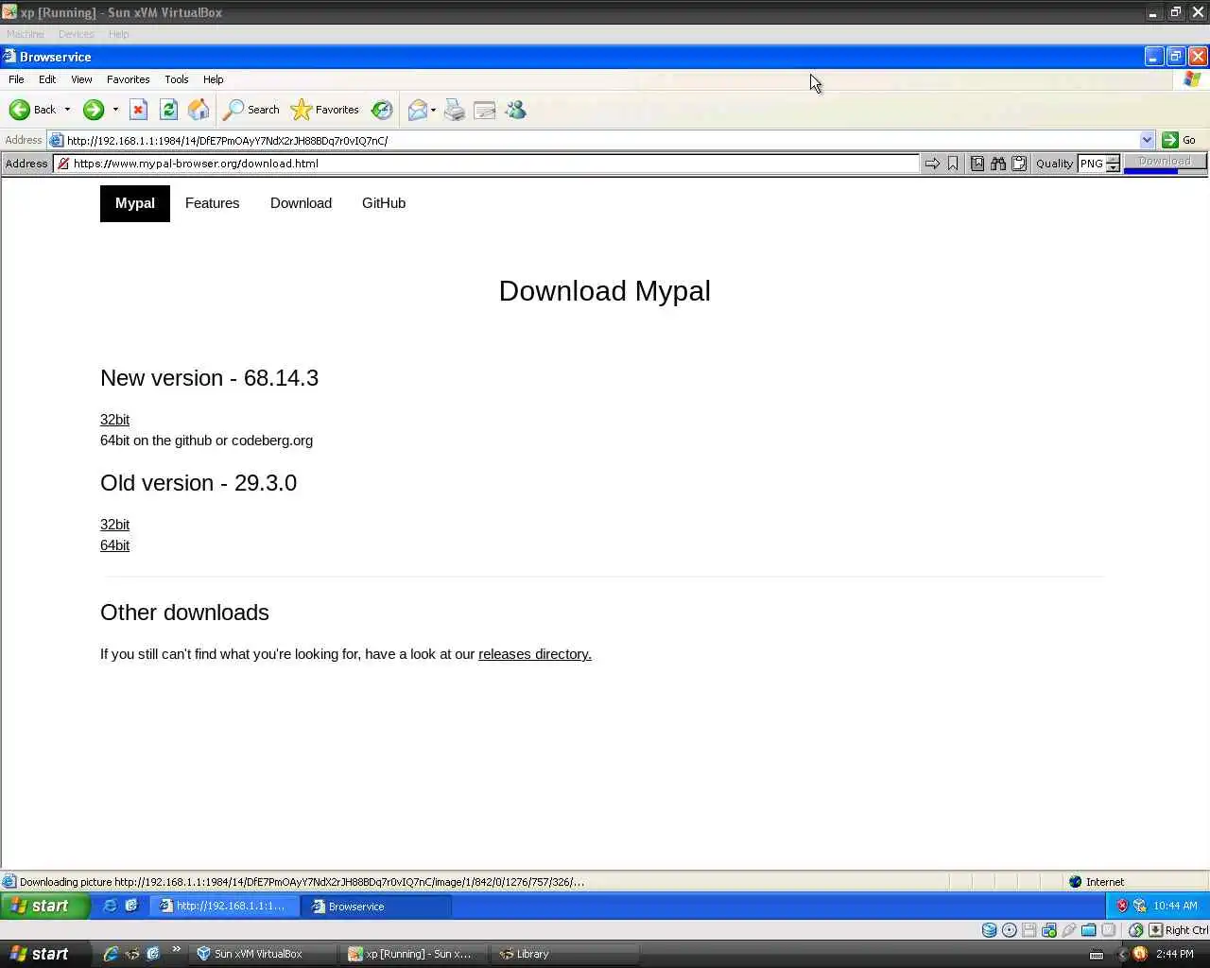Click VirtualBox optical disc status icon
Image resolution: width=1210 pixels, height=968 pixels.
tap(1010, 930)
